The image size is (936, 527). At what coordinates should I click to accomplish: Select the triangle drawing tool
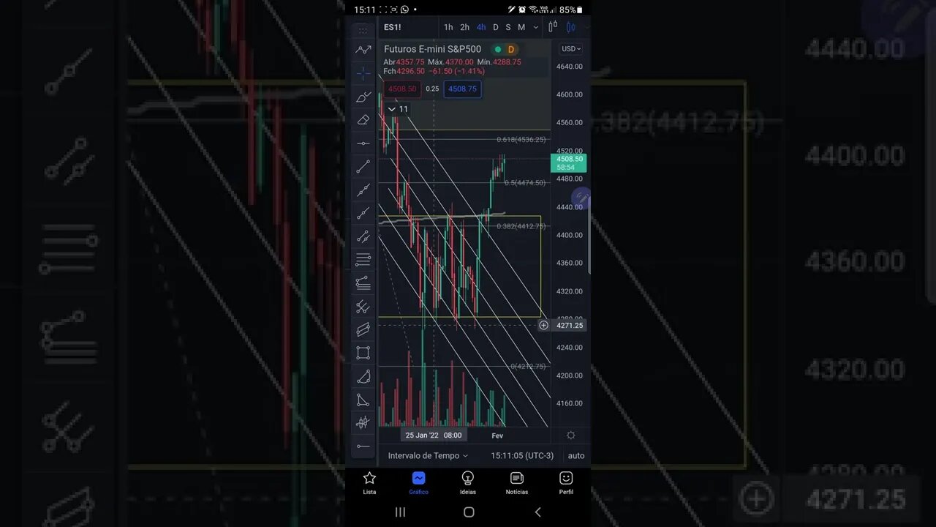click(x=363, y=400)
